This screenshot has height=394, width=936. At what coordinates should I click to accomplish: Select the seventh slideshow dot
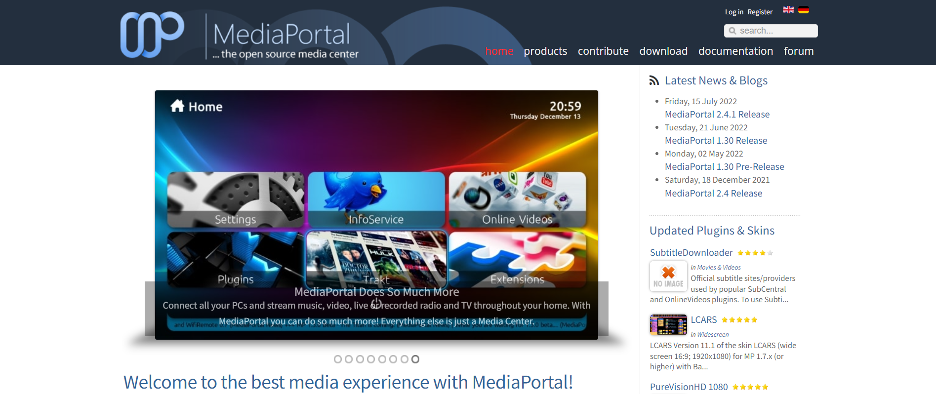tap(405, 359)
